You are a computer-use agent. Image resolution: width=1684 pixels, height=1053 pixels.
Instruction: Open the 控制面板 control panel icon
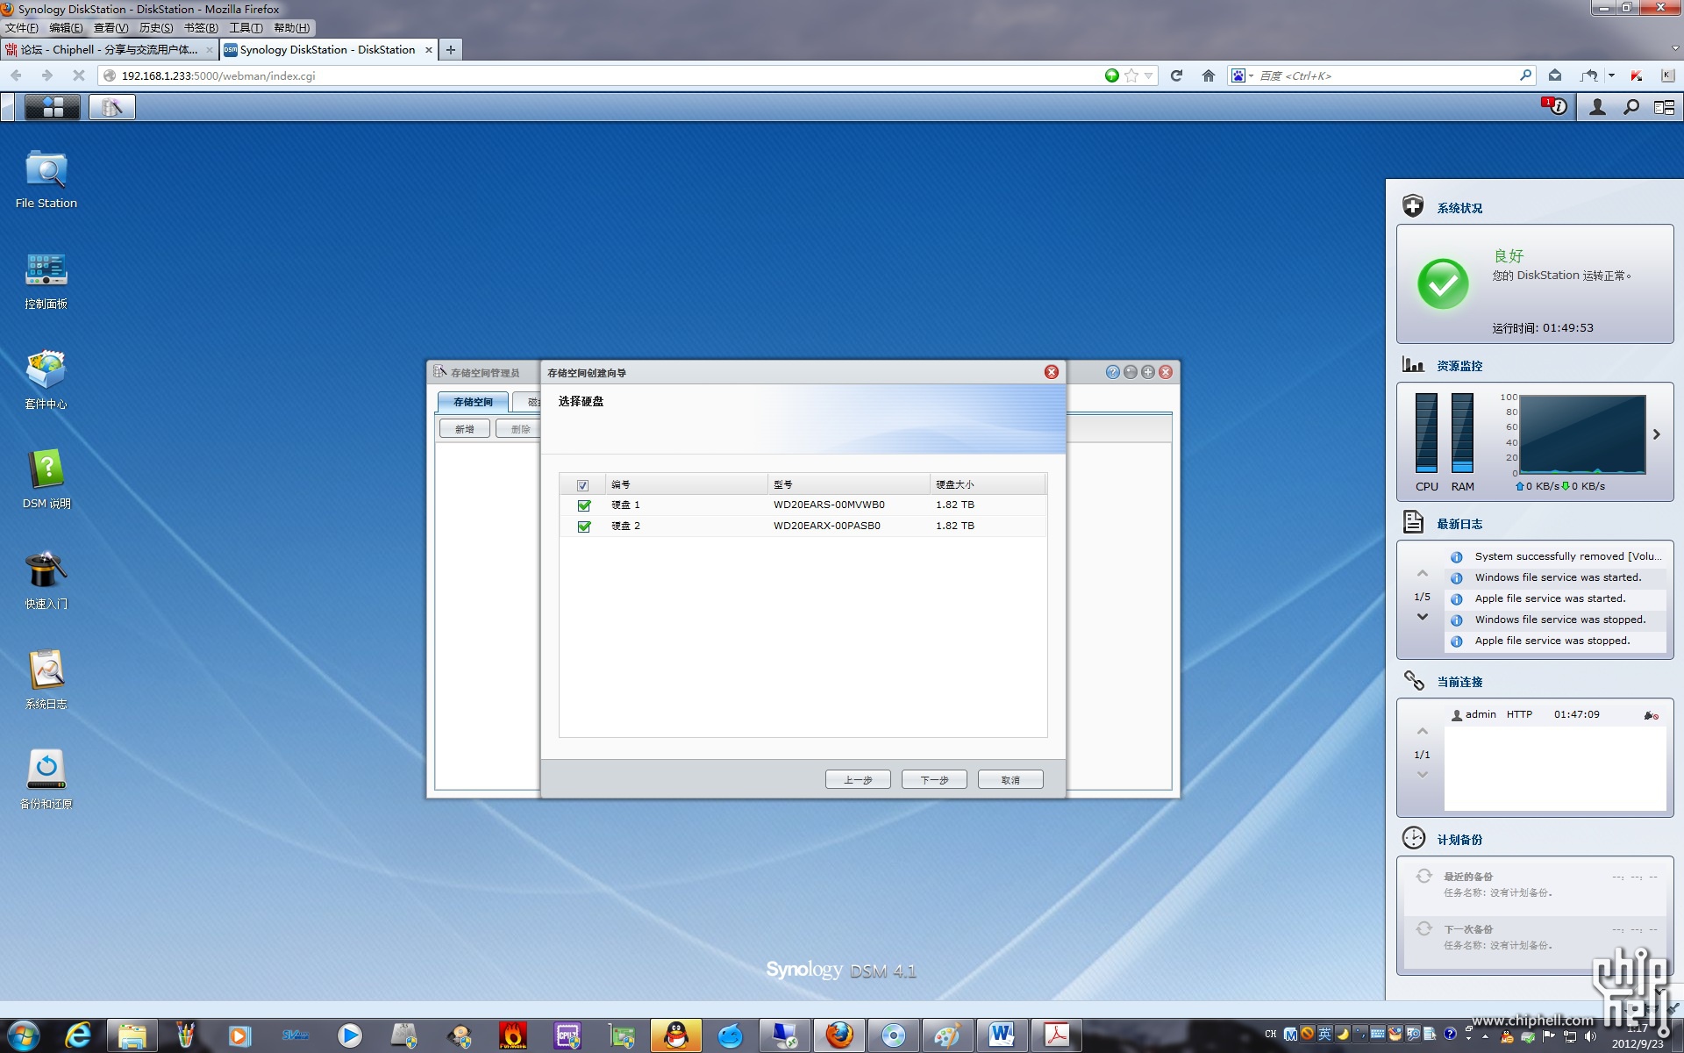coord(46,281)
